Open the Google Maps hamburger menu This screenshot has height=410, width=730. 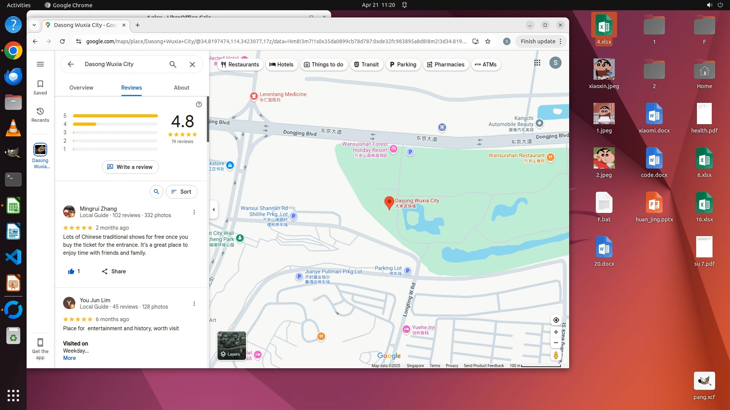click(x=40, y=64)
